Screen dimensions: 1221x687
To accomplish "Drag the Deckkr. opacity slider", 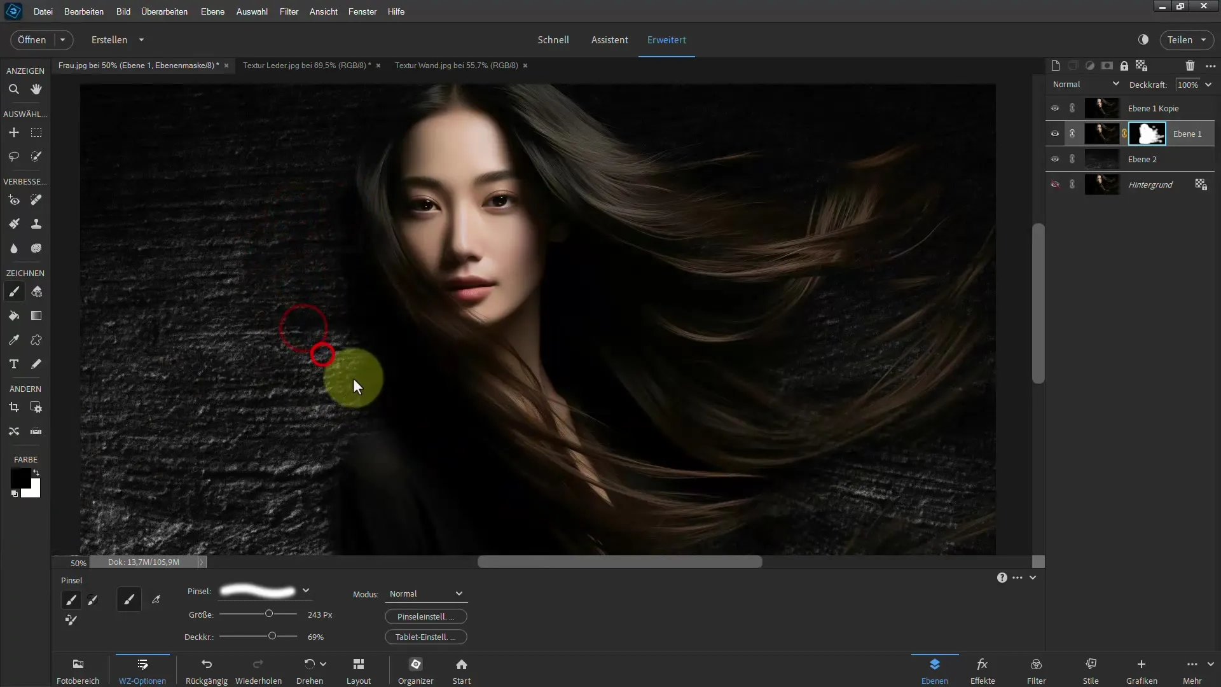I will point(273,637).
